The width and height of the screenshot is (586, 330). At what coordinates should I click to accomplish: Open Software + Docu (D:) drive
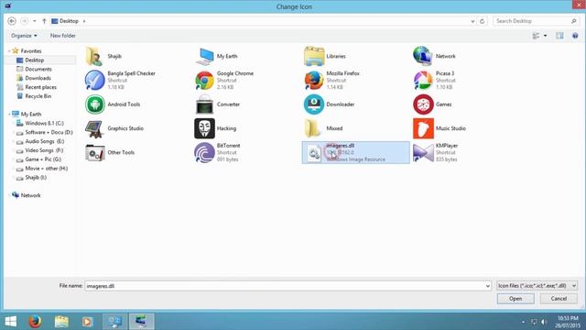point(49,132)
